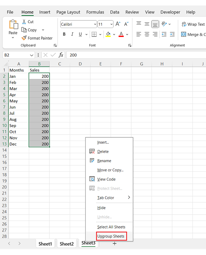
Task: Toggle Wrap Text option
Action: (x=193, y=24)
